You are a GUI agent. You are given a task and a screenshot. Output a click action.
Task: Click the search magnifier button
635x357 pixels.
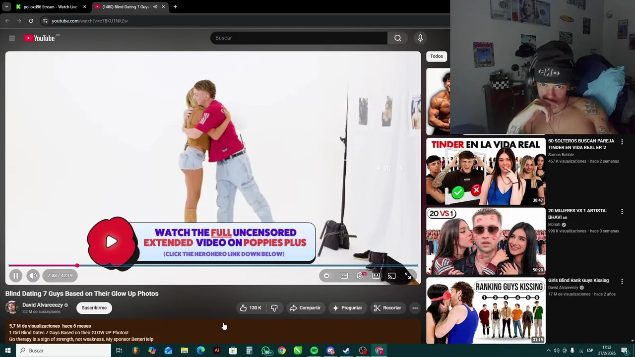398,38
